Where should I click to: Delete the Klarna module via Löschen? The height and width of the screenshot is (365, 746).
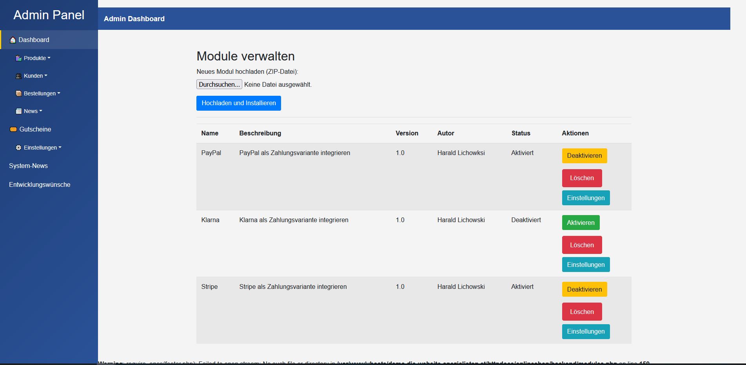[582, 245]
